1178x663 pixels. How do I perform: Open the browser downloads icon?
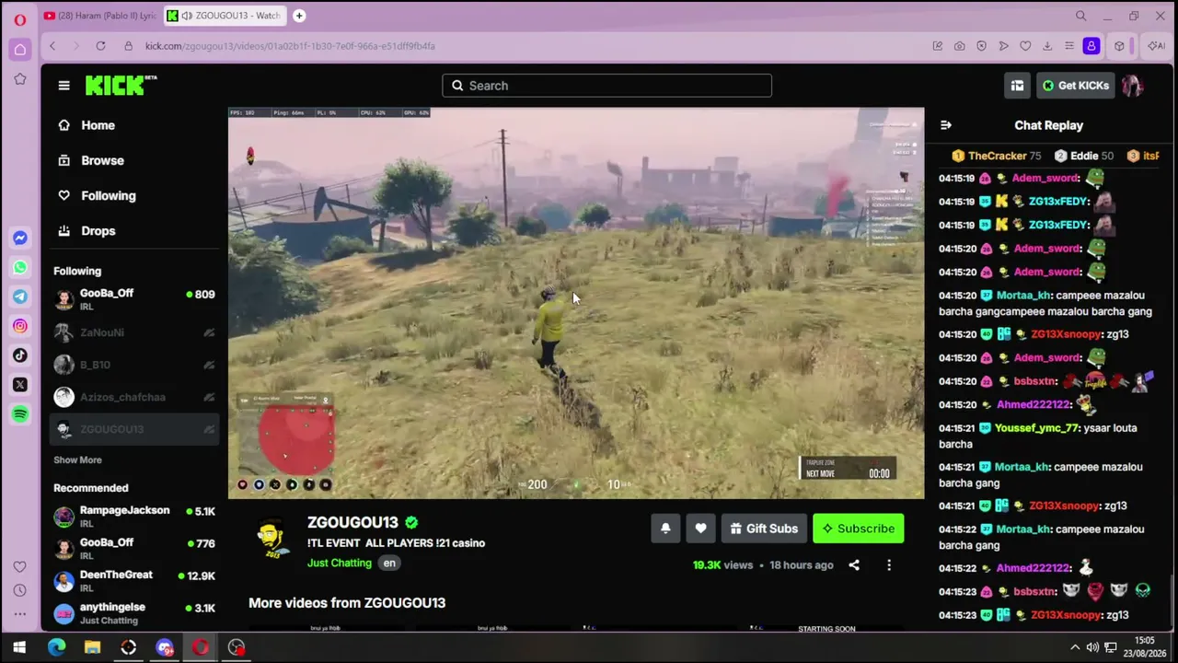click(x=1047, y=46)
